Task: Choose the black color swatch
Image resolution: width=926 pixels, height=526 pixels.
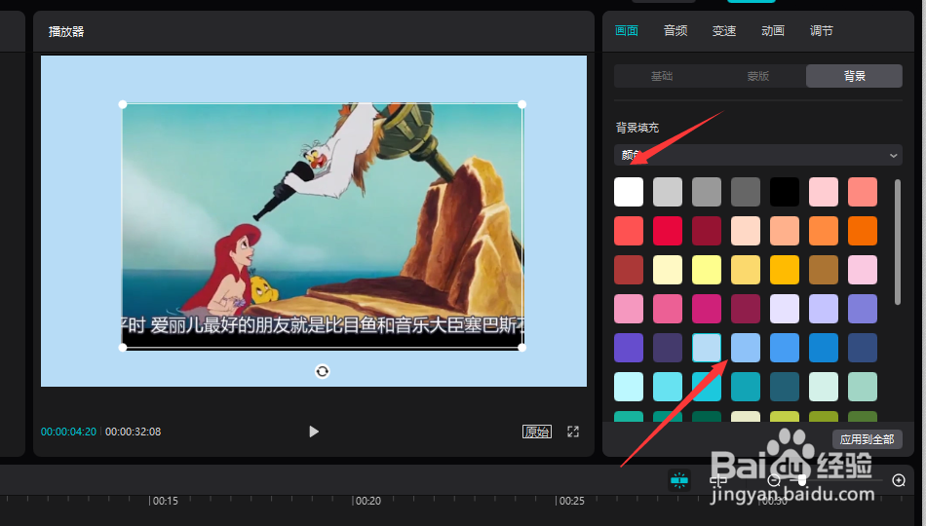Action: [785, 192]
